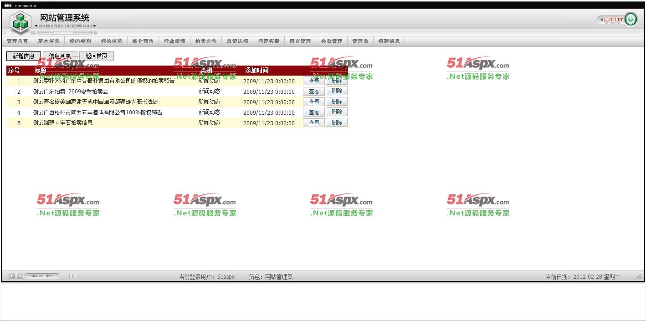Open the 拍卖公告 menu
646x321 pixels.
pyautogui.click(x=206, y=41)
